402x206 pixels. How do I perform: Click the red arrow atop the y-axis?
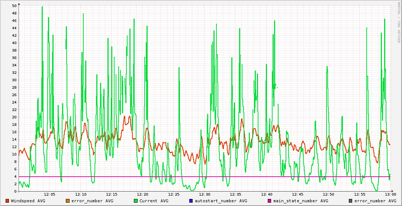point(19,4)
